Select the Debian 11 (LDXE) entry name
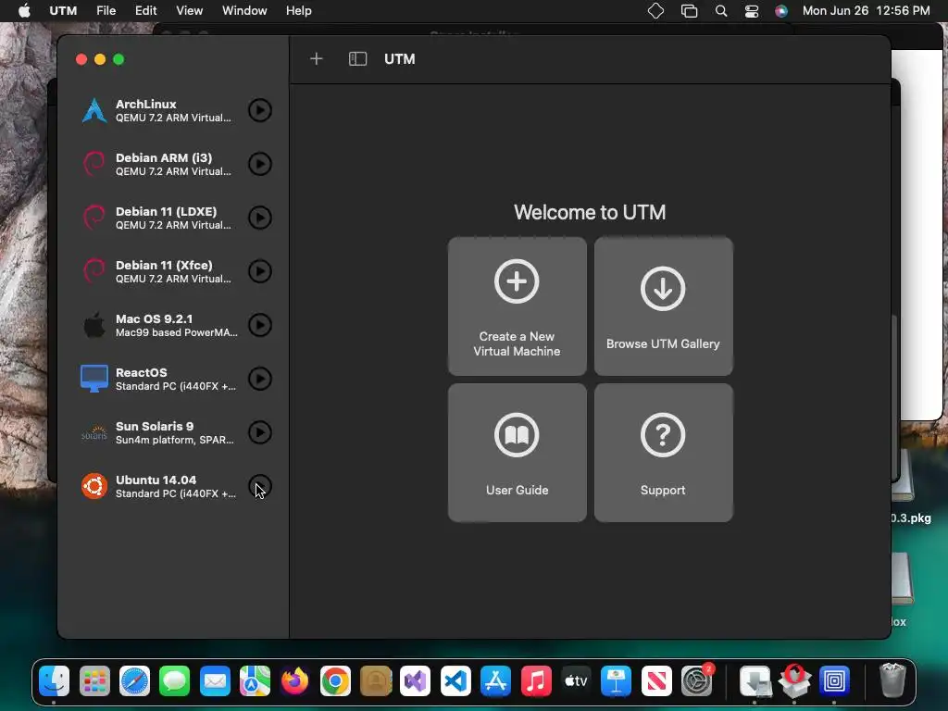The width and height of the screenshot is (948, 711). pos(167,212)
